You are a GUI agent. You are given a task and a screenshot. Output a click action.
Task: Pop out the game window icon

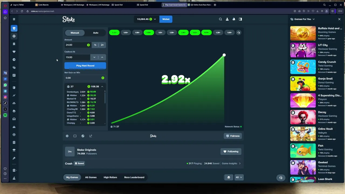pos(91,136)
